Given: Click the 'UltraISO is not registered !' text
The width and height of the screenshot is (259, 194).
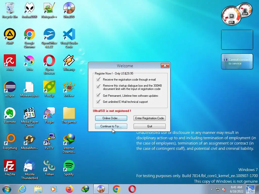Looking at the screenshot, I should tap(112, 111).
